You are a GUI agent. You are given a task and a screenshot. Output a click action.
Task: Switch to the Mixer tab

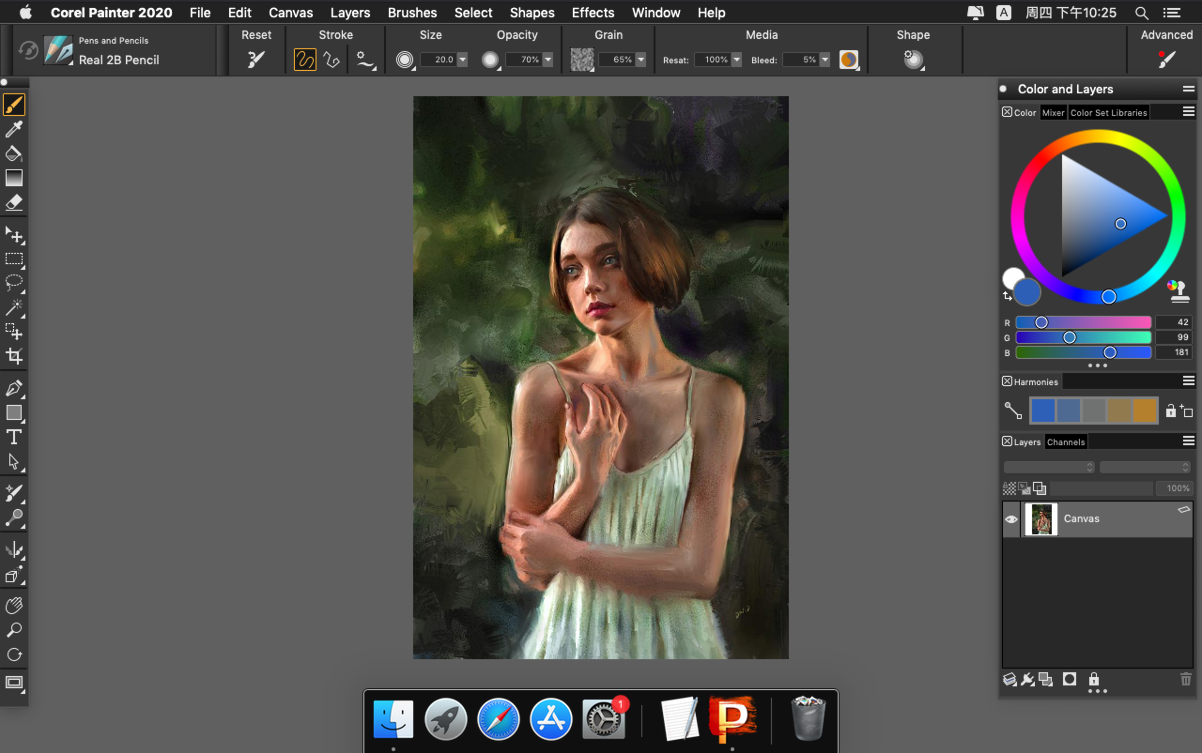coord(1053,113)
